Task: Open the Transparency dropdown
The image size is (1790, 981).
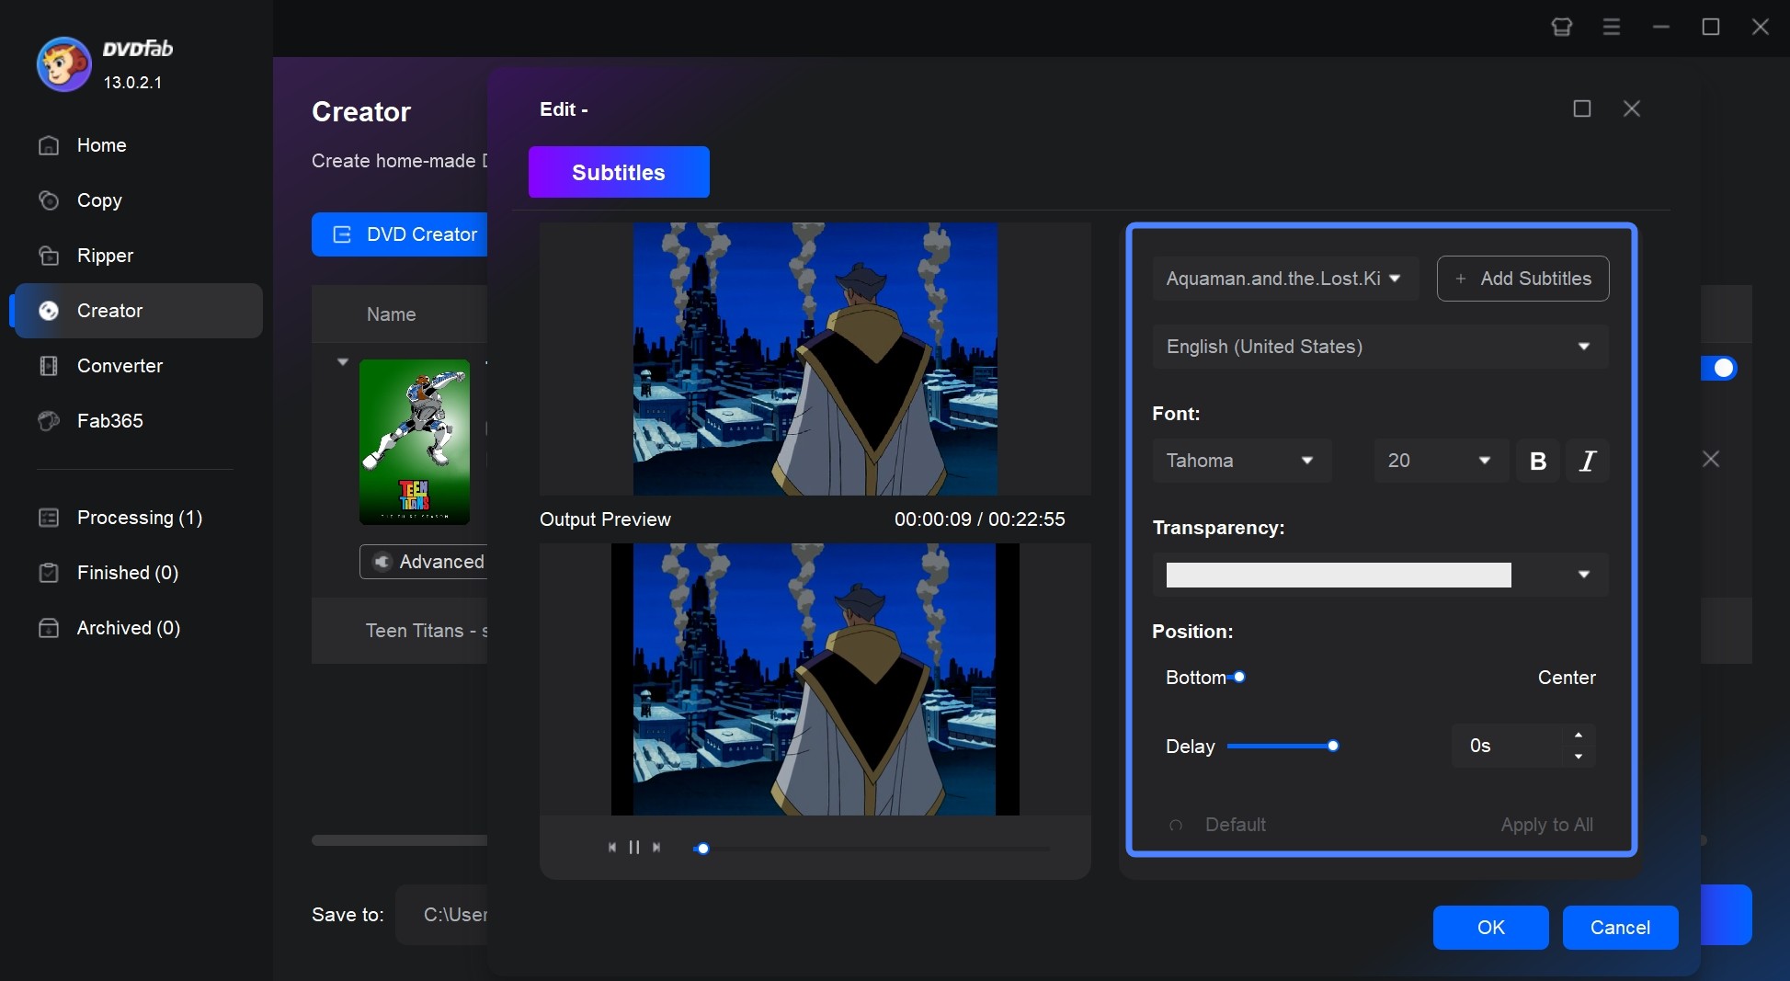Action: [x=1584, y=575]
